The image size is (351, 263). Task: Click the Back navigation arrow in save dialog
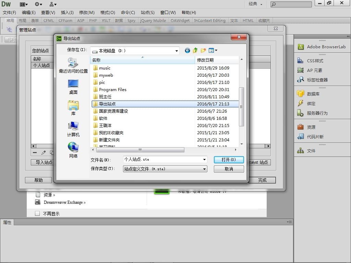(187, 51)
